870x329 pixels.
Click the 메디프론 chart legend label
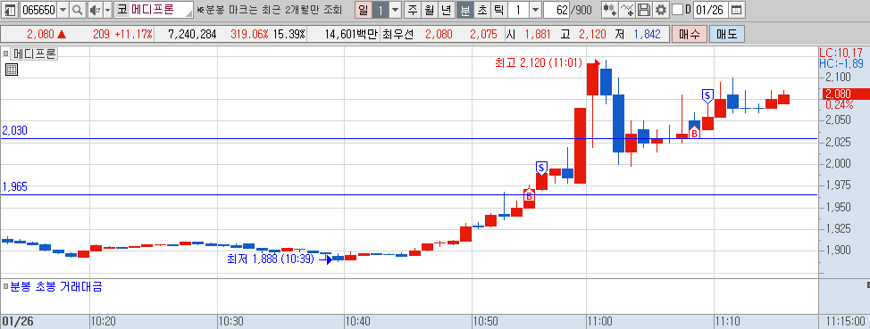pyautogui.click(x=35, y=54)
